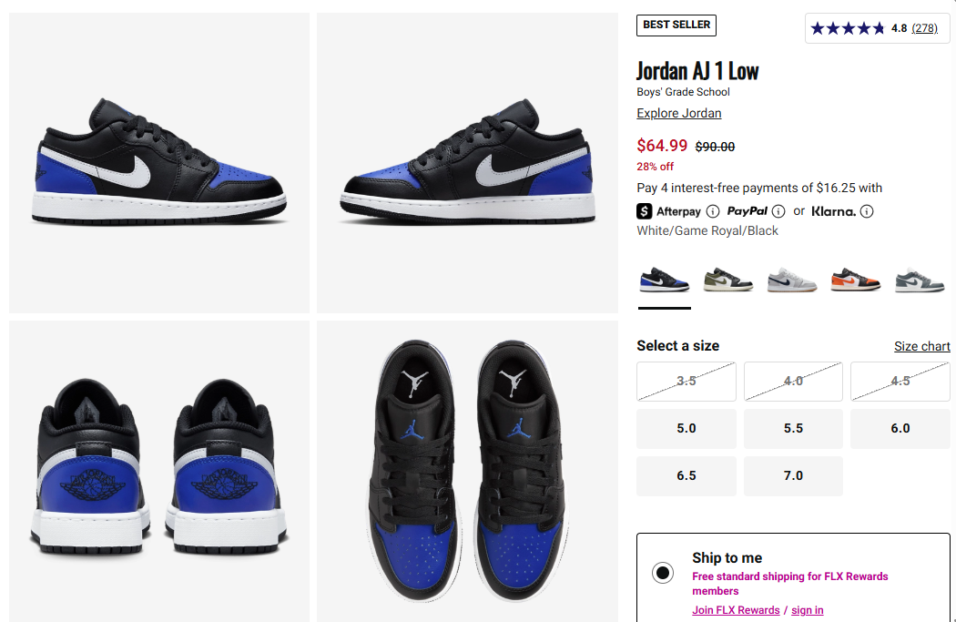Click the Afterpay logo icon
The width and height of the screenshot is (956, 622).
point(645,211)
